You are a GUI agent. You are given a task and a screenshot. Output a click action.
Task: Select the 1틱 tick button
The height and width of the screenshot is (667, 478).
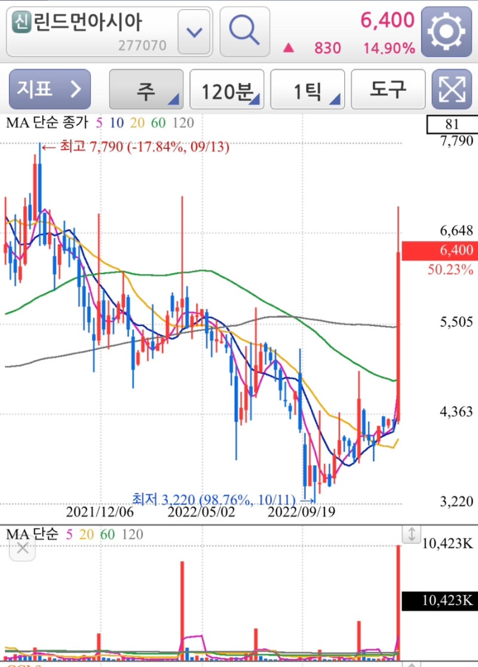(x=308, y=89)
